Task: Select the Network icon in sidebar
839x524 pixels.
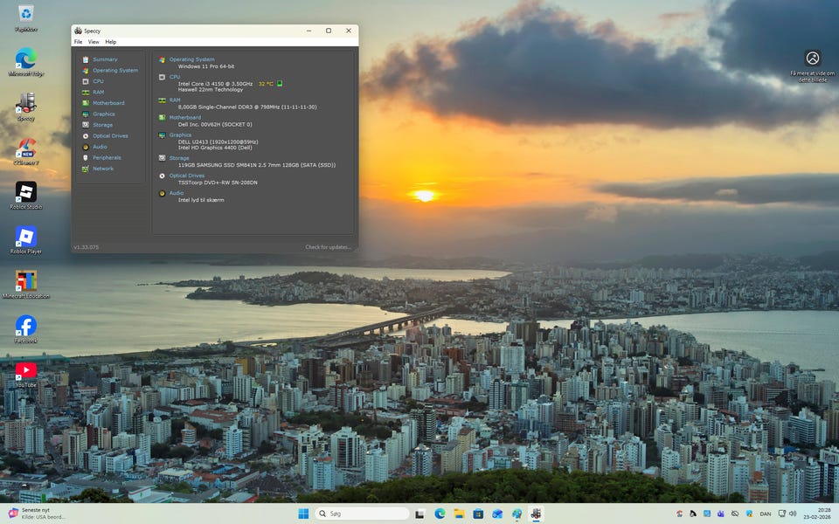Action: (86, 169)
